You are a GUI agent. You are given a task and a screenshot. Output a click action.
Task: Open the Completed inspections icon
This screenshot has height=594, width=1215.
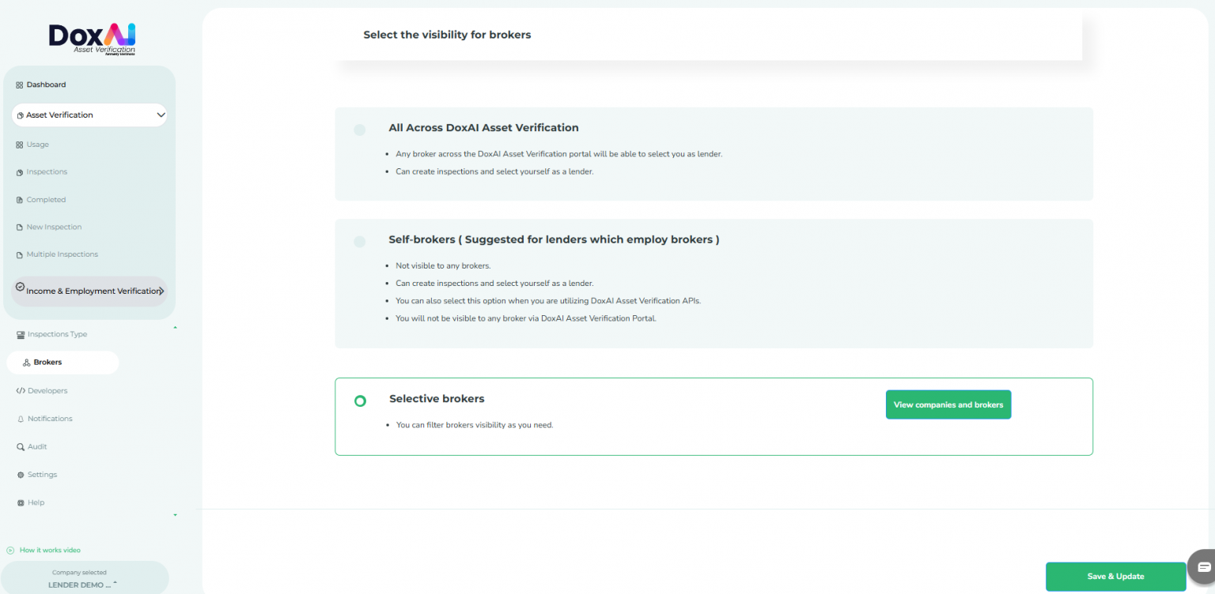tap(18, 199)
